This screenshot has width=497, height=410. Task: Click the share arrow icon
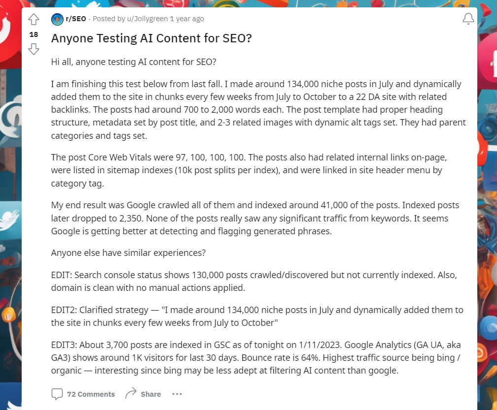131,394
